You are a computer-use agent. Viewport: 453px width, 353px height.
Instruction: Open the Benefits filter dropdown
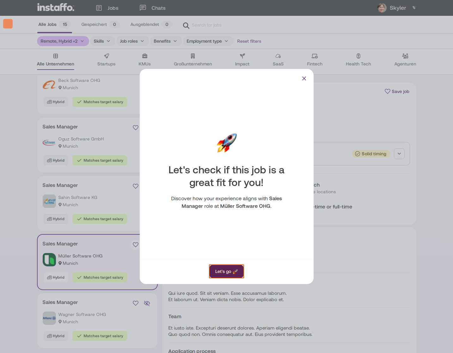point(165,41)
